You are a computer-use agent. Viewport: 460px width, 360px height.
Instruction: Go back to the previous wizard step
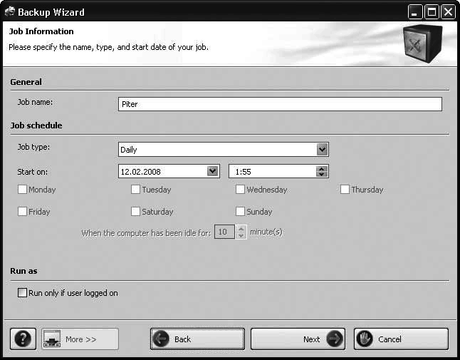coord(197,339)
